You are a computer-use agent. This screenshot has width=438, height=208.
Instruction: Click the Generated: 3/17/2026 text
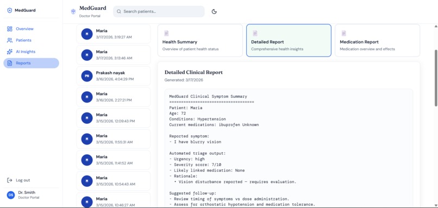[x=184, y=80]
